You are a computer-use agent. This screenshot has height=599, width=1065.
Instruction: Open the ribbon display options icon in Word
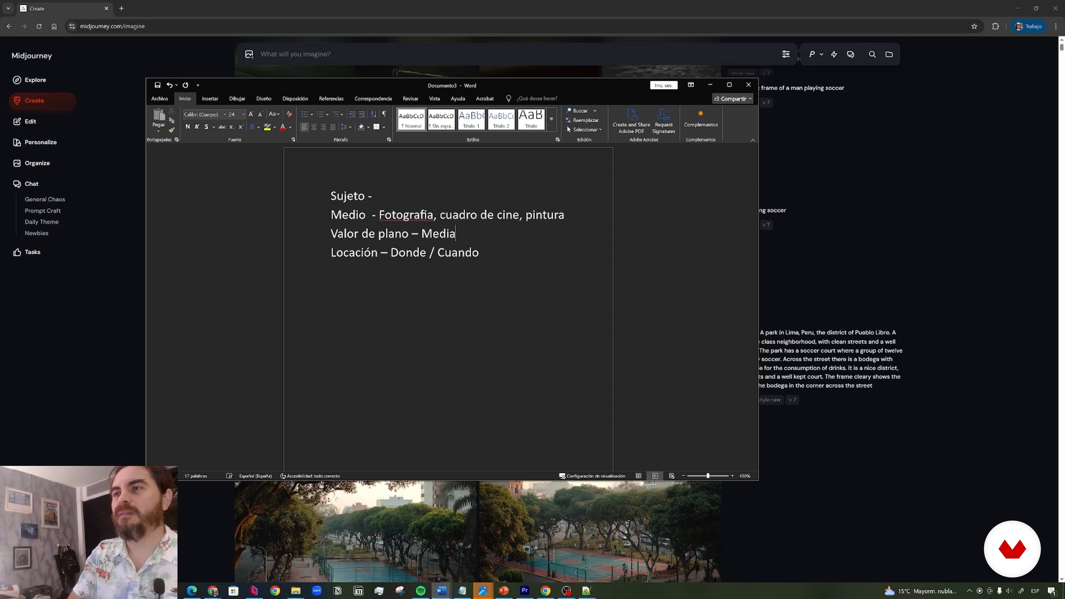[x=691, y=85]
